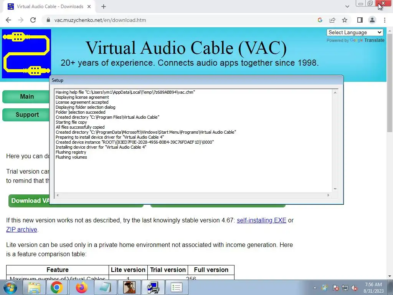This screenshot has height=295, width=393.
Task: Click the VAC cable logo image
Action: 26,54
